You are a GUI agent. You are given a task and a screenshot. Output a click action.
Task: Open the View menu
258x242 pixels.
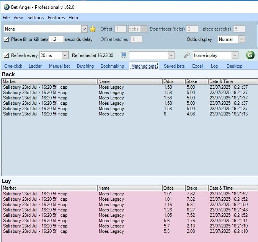pos(18,18)
